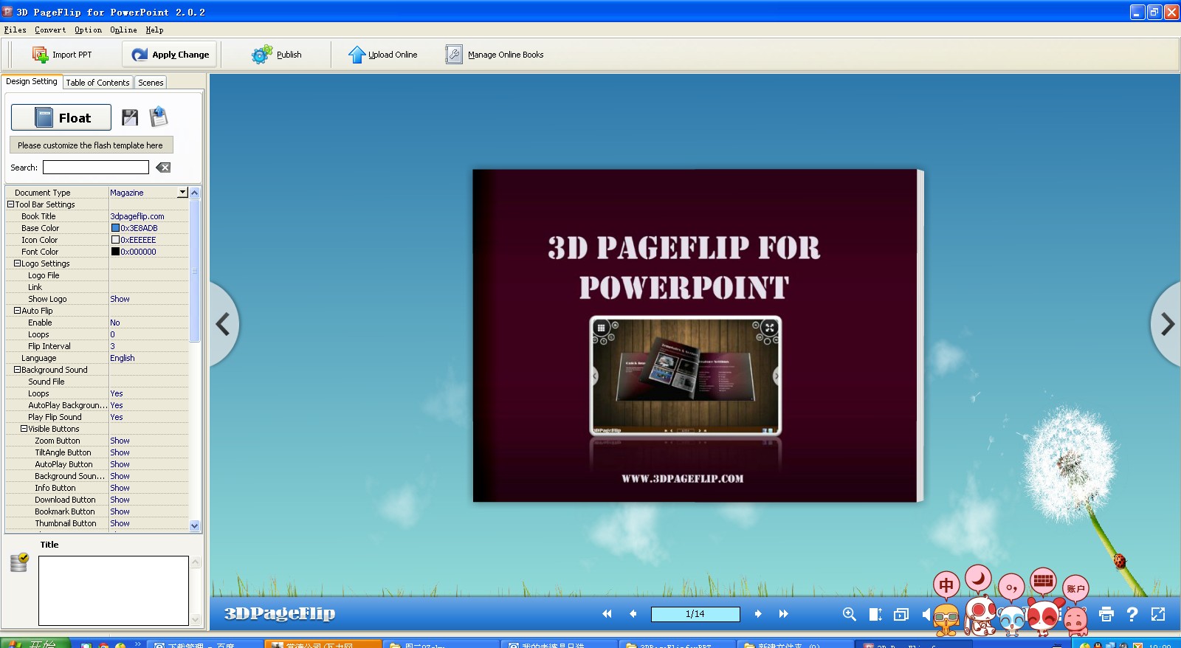The height and width of the screenshot is (648, 1181).
Task: Click the zoom in magnifier icon
Action: pos(850,614)
